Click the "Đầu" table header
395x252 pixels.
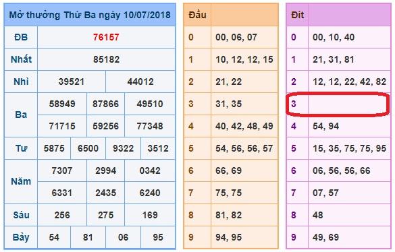197,15
